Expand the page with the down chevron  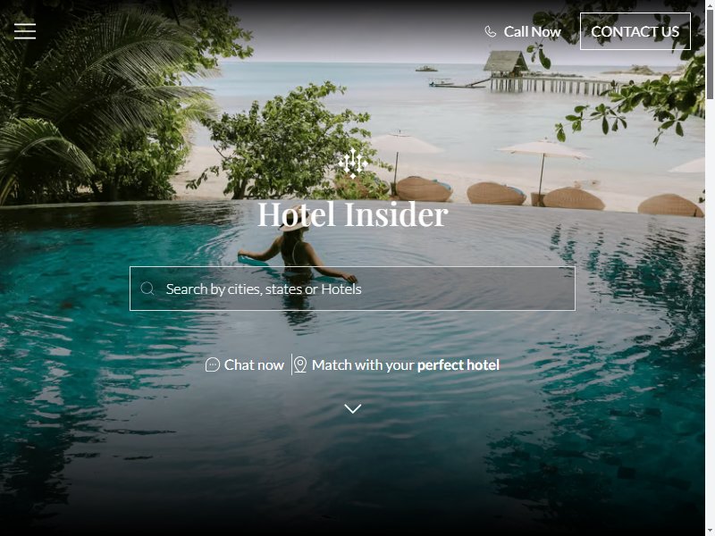pos(353,408)
